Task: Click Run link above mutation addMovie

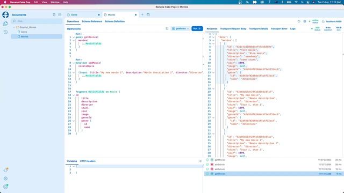Action: click(x=78, y=60)
